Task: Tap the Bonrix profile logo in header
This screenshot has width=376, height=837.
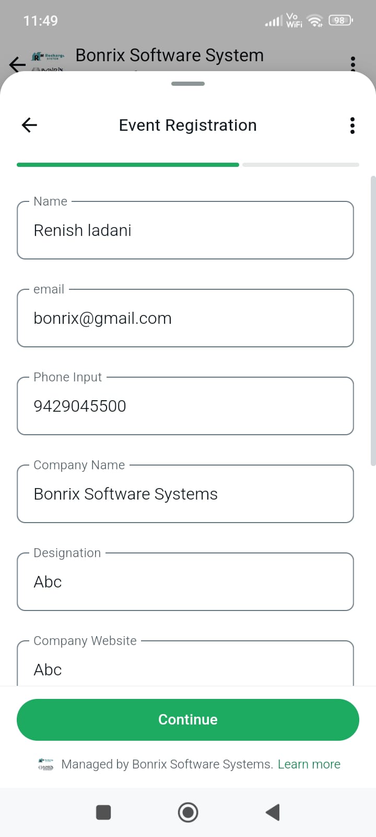Action: click(48, 61)
